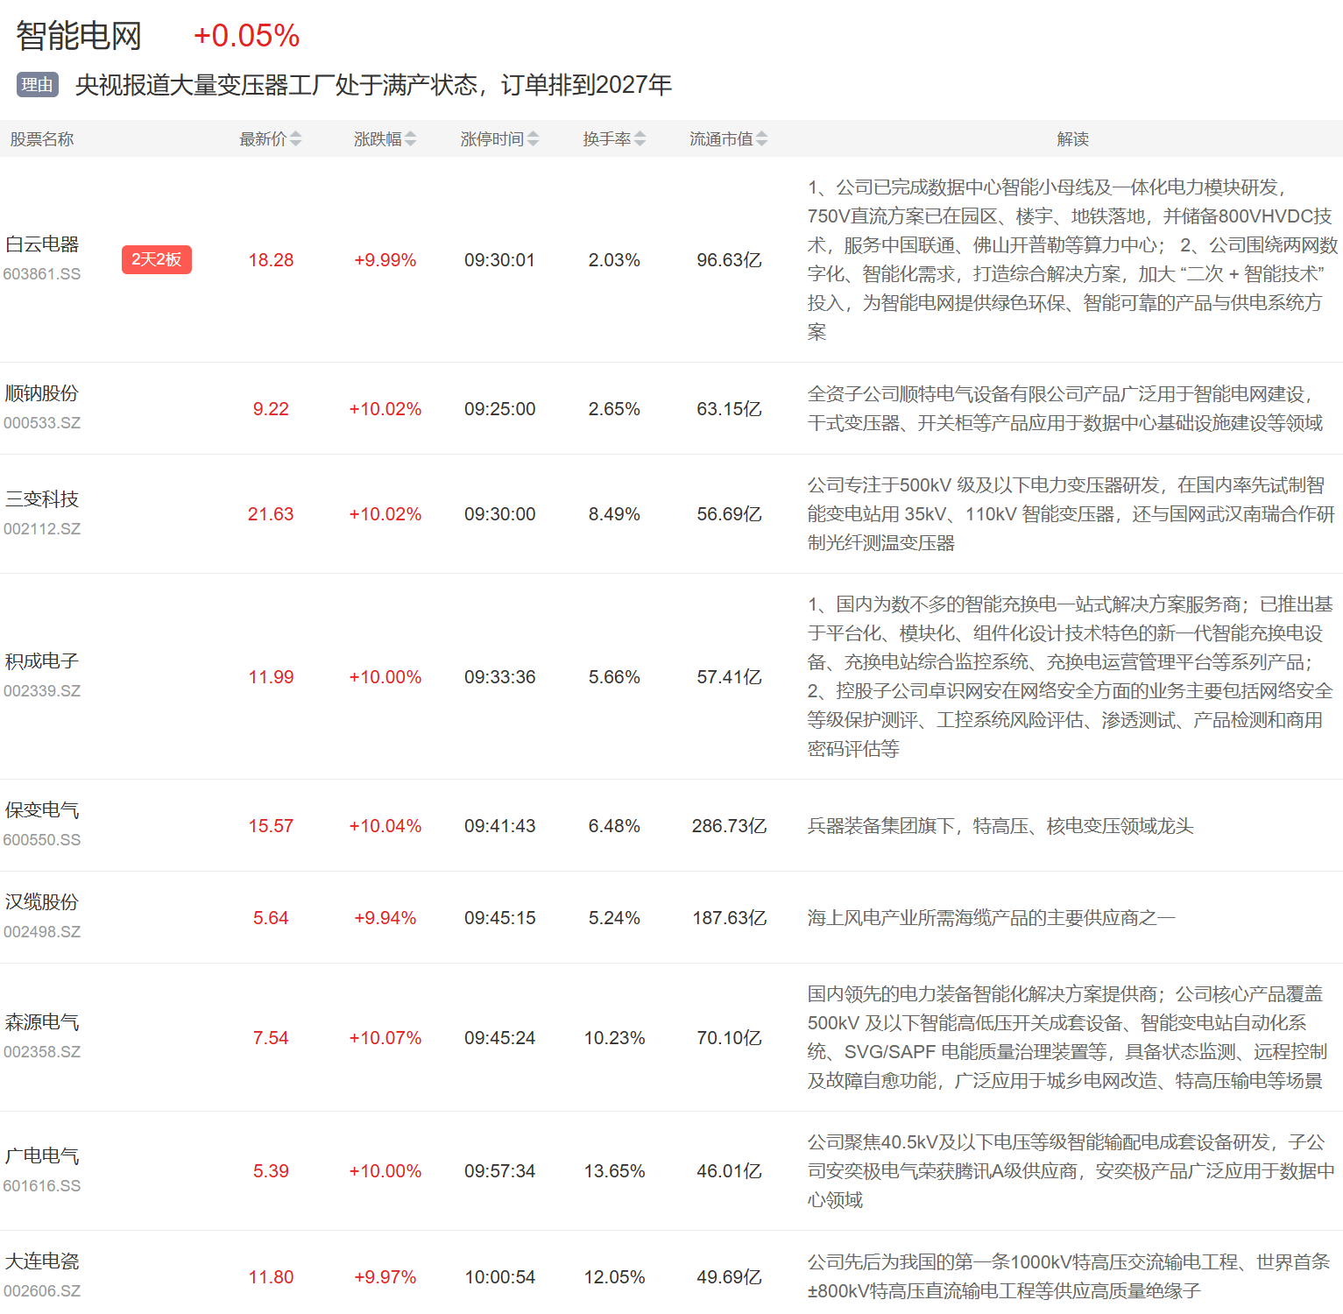Select 森源电气 in the stock list
Image resolution: width=1343 pixels, height=1314 pixels.
click(42, 1022)
